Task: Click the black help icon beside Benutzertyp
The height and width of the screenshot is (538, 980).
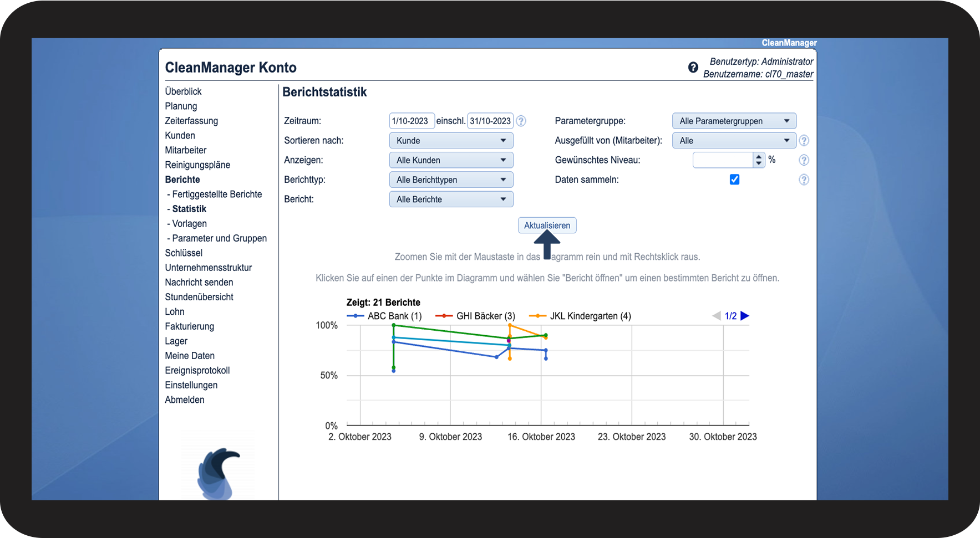Action: [x=693, y=68]
